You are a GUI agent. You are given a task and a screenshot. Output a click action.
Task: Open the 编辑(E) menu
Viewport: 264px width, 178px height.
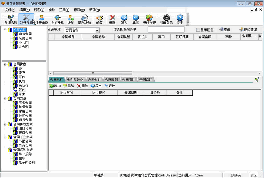(x=24, y=10)
